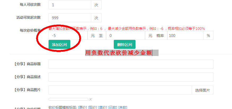Click the 每人可砍次数 input field

coord(70,5)
